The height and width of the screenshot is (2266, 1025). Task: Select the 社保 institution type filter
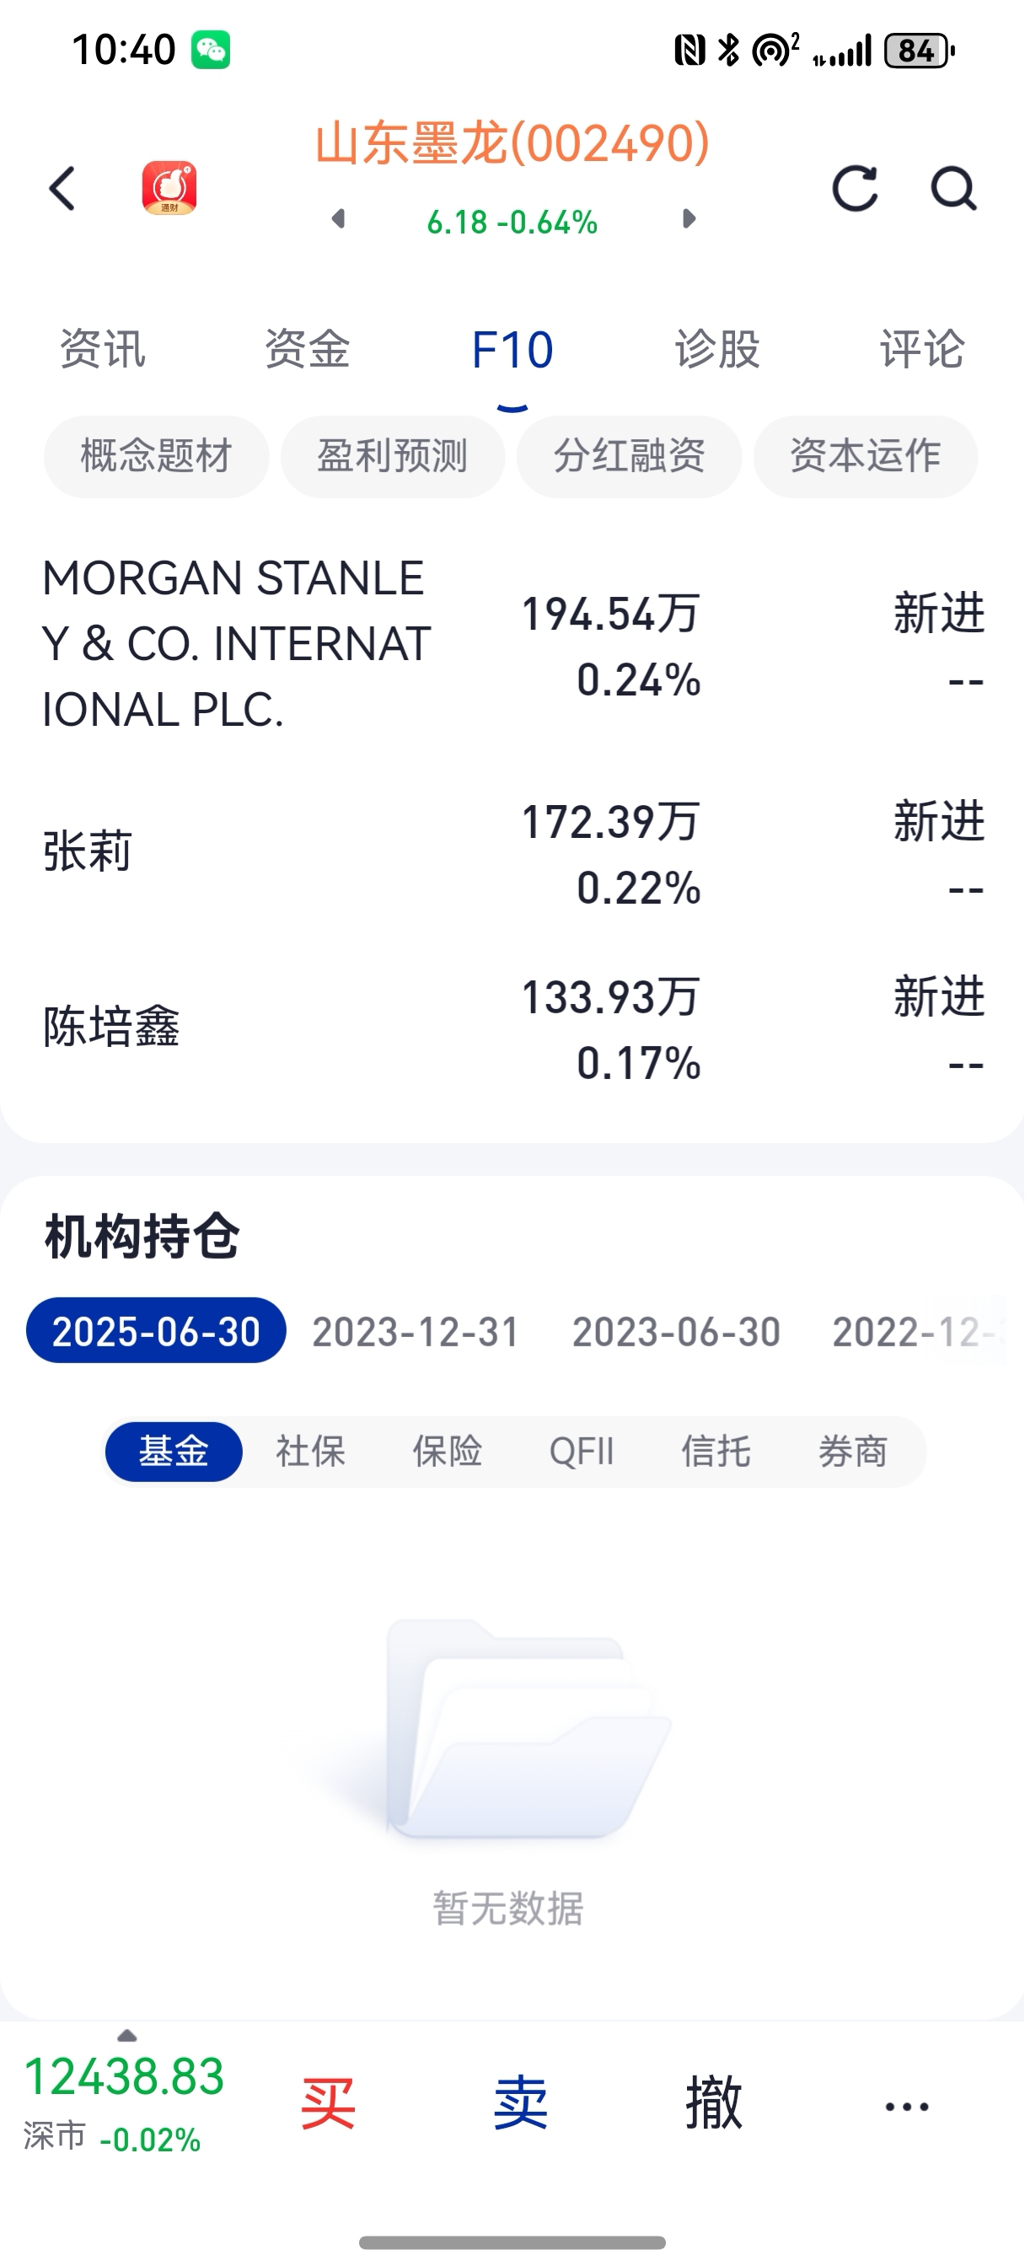click(x=310, y=1452)
